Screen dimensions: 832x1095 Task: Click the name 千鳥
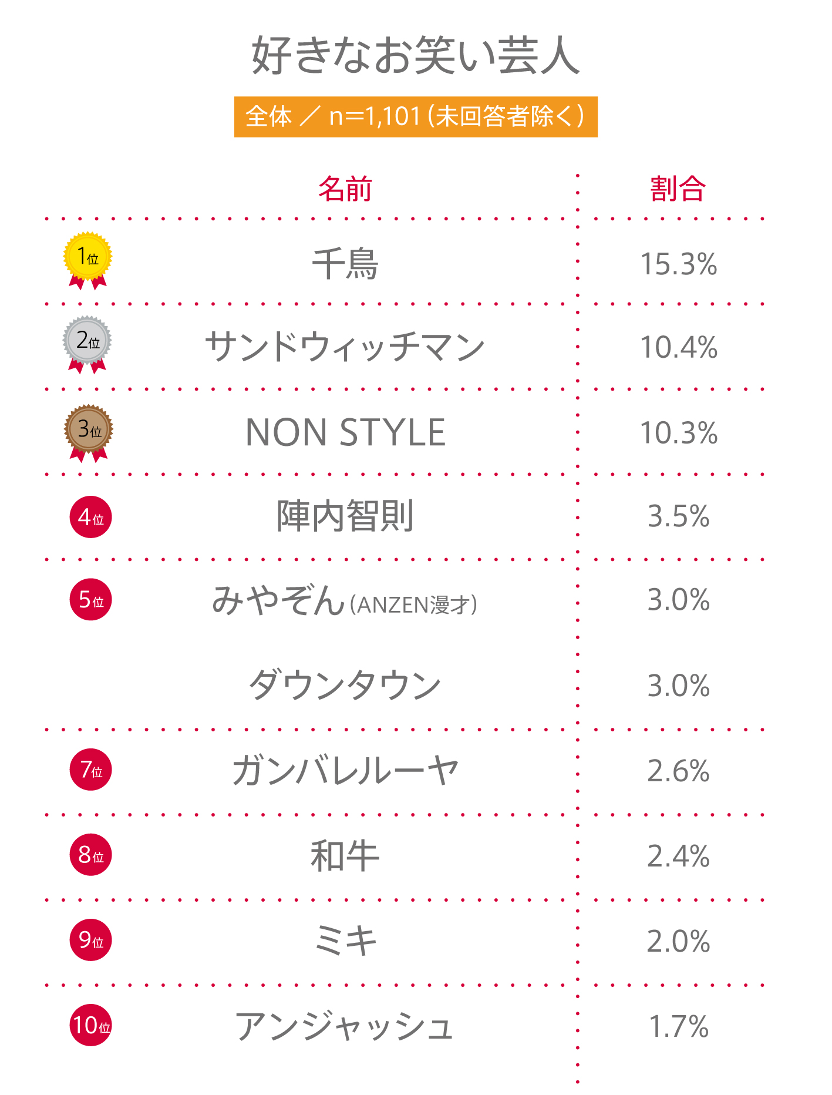tap(345, 264)
